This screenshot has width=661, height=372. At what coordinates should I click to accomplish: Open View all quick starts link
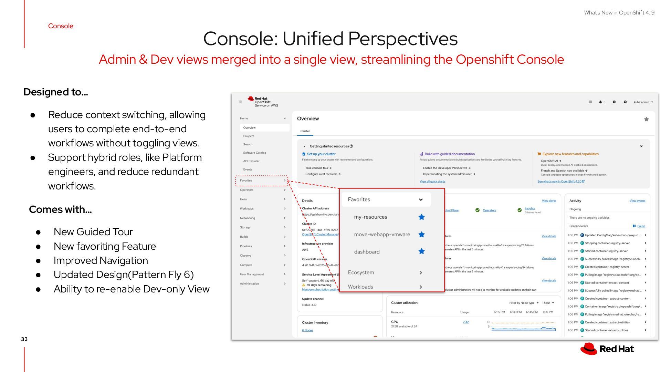[x=432, y=182]
